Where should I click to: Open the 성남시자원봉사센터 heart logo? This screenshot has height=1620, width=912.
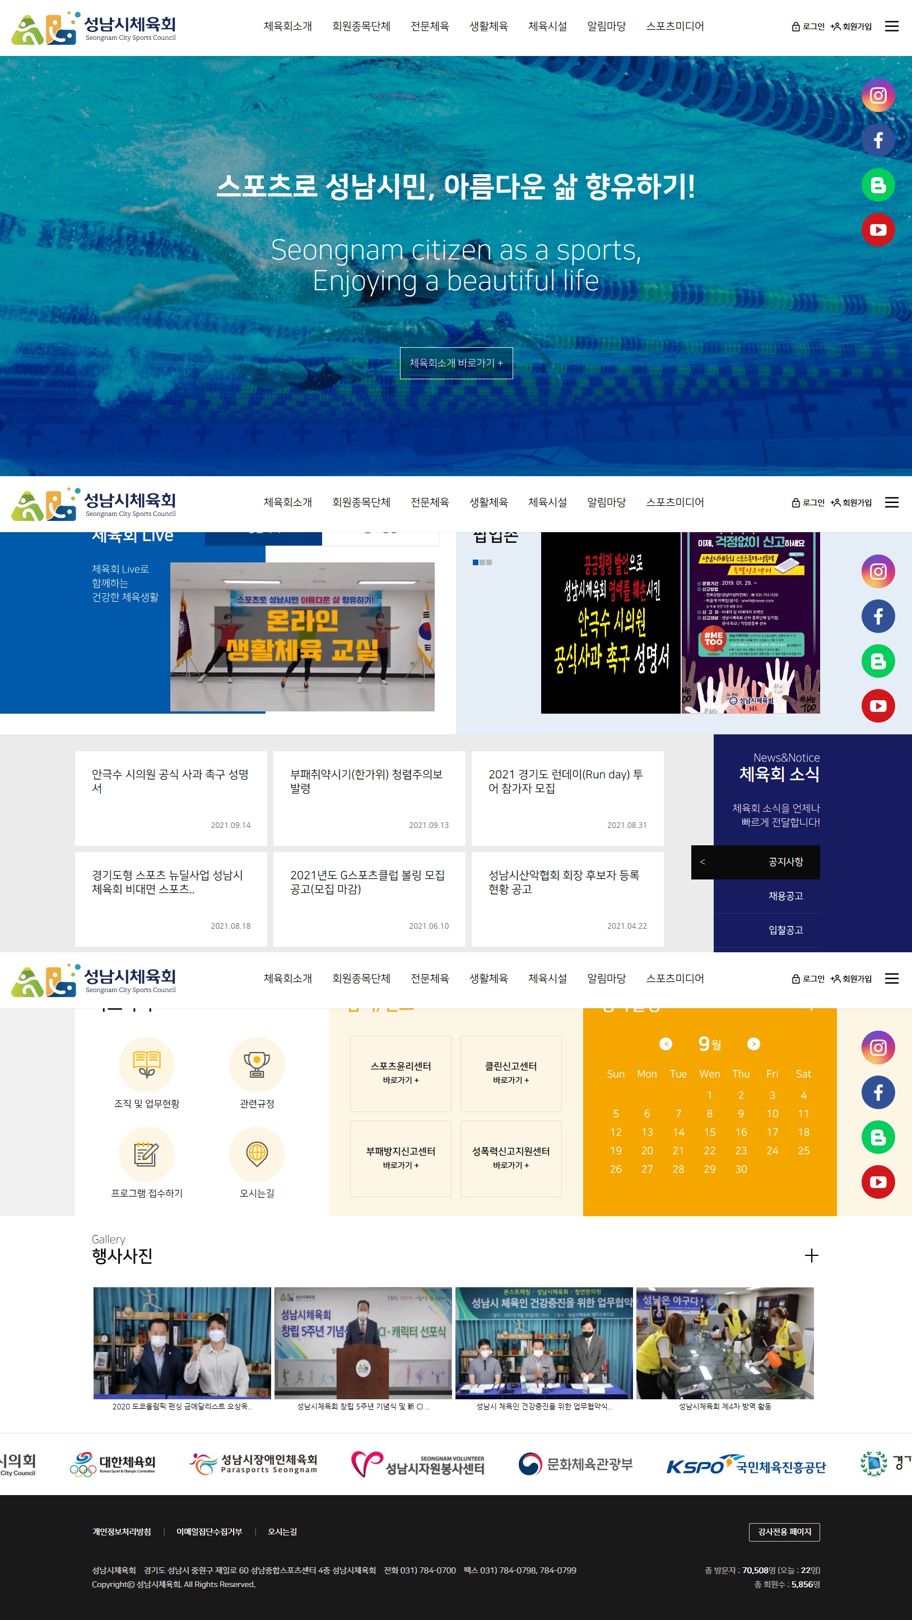[x=418, y=1464]
